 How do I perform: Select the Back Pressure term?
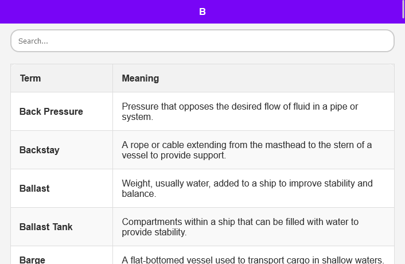coord(51,111)
